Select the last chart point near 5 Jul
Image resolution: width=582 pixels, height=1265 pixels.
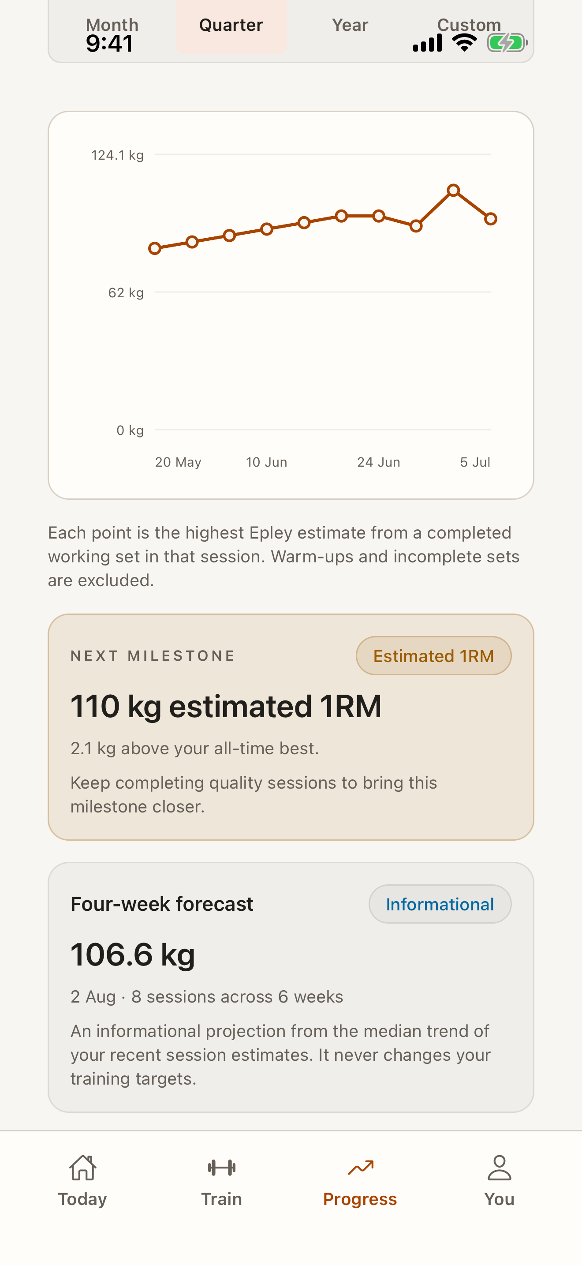(491, 219)
